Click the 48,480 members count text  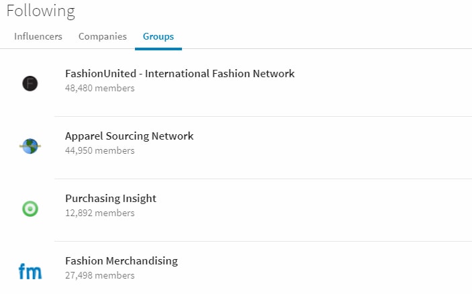[x=100, y=88]
